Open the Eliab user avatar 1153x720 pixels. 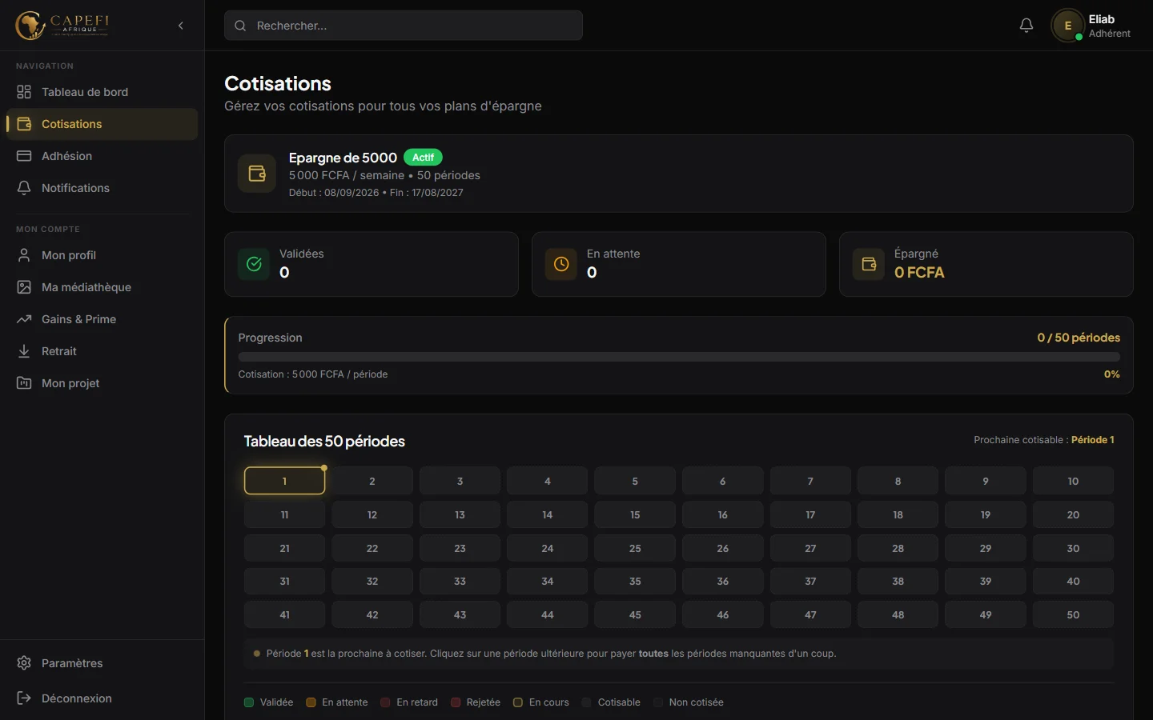click(1067, 26)
